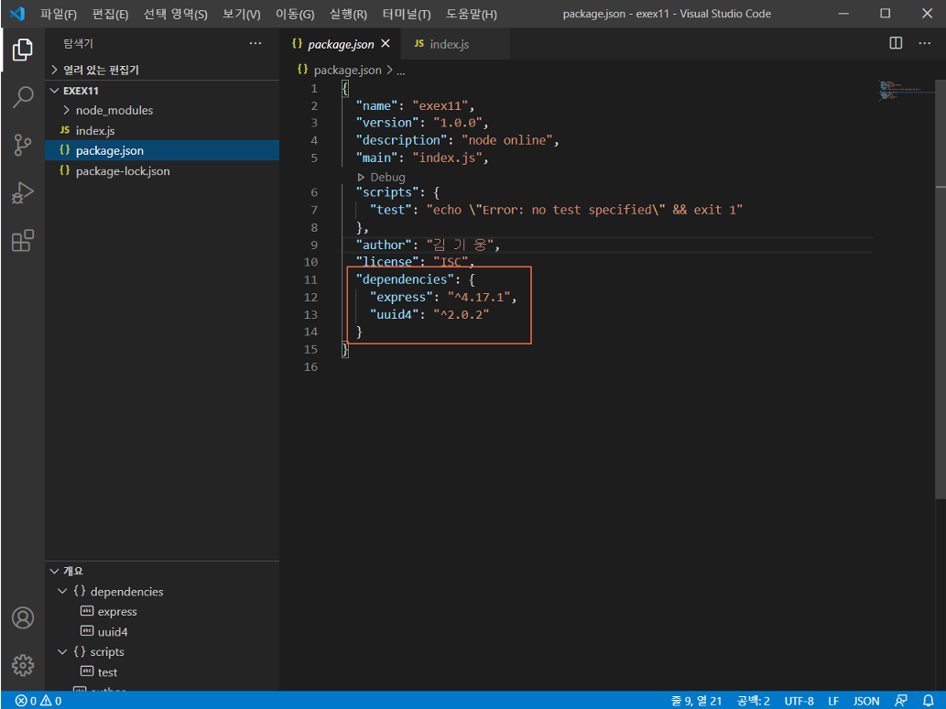
Task: Collapse the EXEX11 folder section
Action: point(162,91)
